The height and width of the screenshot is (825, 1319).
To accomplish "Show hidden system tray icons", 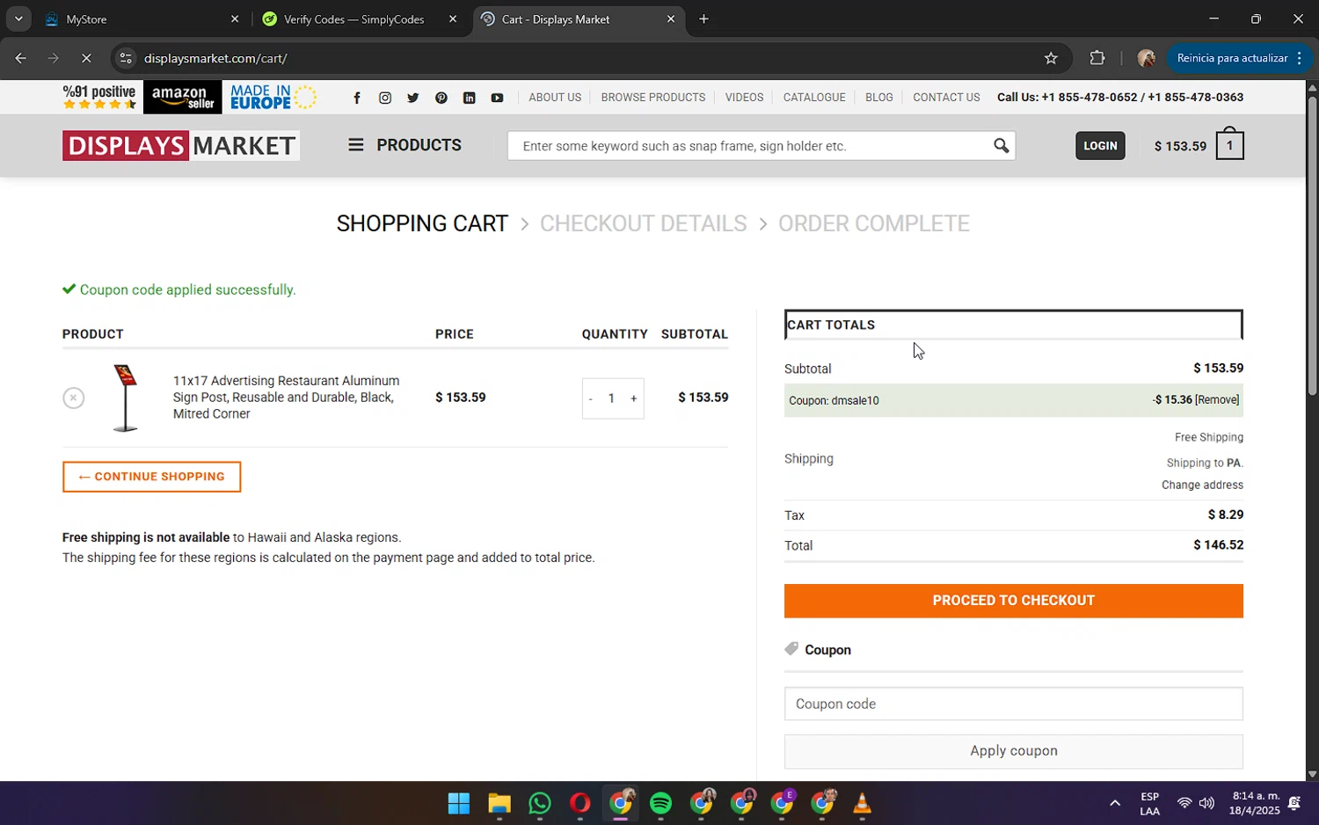I will [x=1115, y=804].
